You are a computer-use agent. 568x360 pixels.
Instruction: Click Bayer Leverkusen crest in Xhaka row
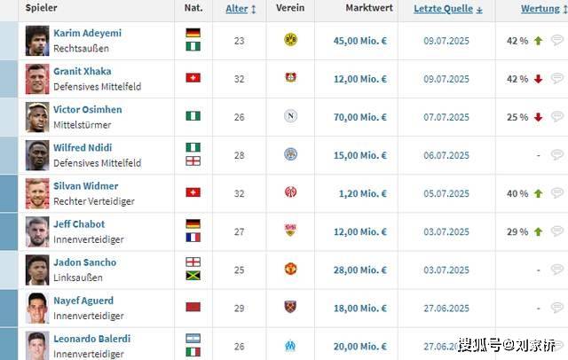tap(290, 79)
